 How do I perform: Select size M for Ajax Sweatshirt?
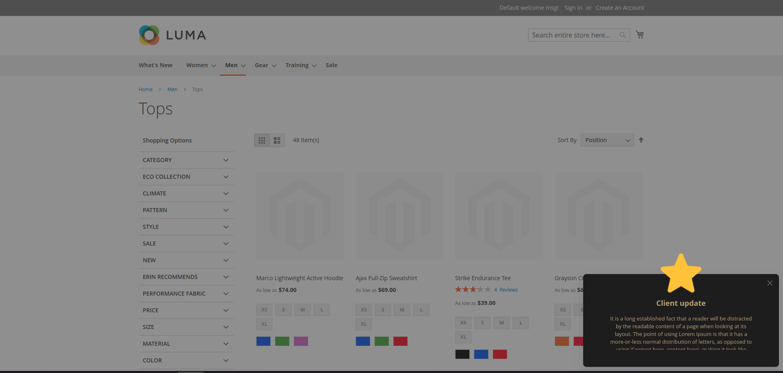402,310
